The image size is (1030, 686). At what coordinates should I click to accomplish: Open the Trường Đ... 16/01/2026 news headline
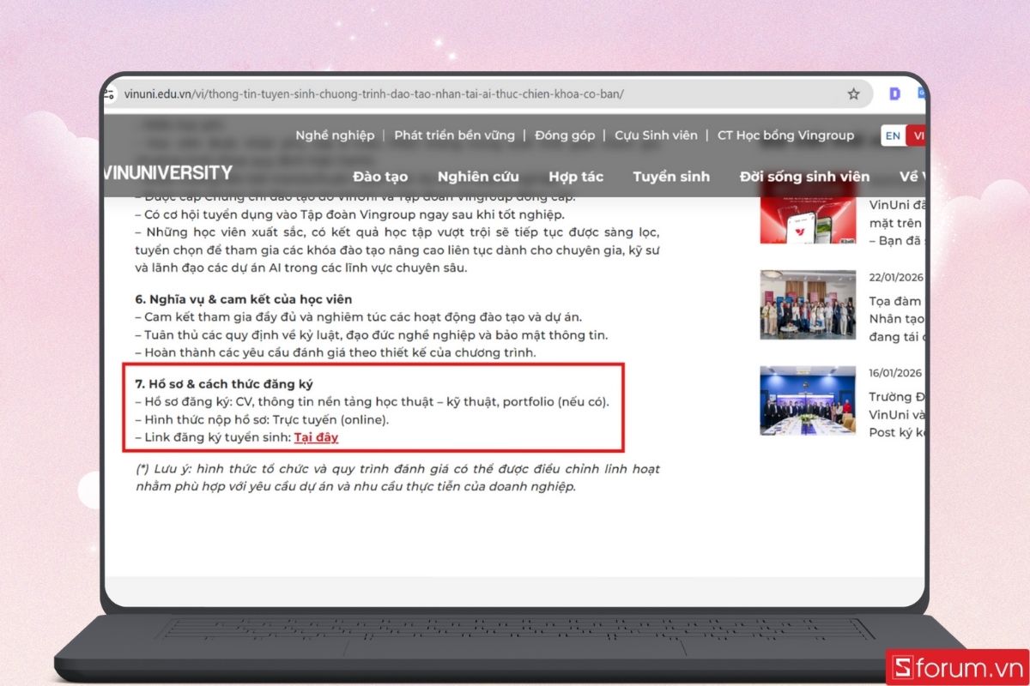tap(896, 414)
